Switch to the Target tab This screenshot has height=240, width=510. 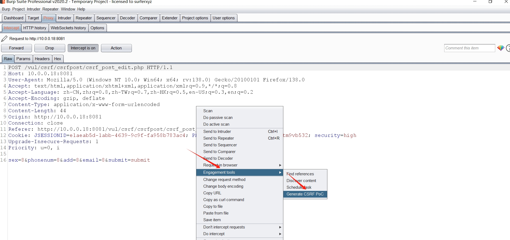coord(33,18)
